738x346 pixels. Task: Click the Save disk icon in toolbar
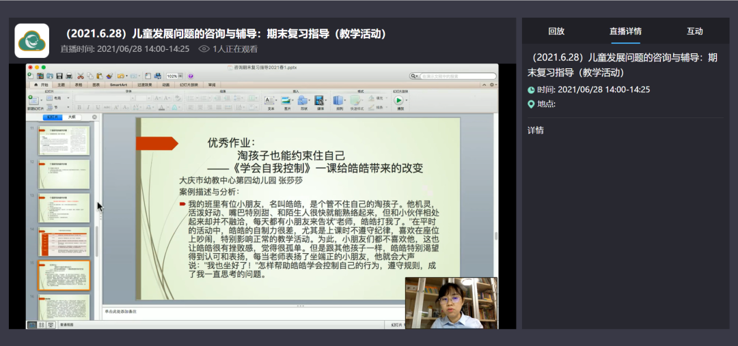(x=59, y=76)
